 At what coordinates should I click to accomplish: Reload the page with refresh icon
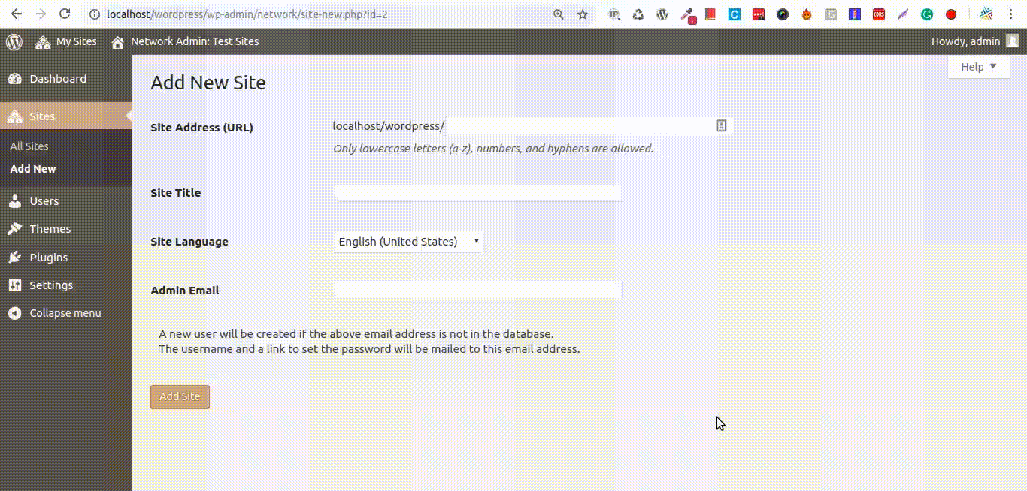[65, 14]
